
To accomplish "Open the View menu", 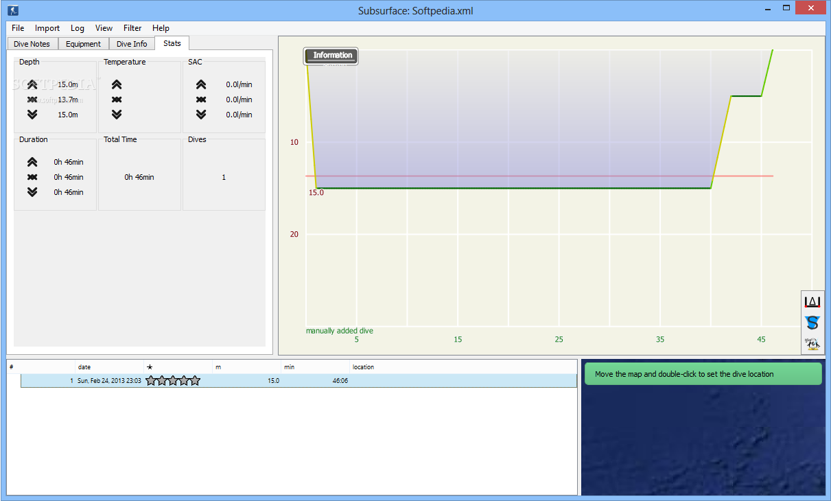I will click(104, 28).
